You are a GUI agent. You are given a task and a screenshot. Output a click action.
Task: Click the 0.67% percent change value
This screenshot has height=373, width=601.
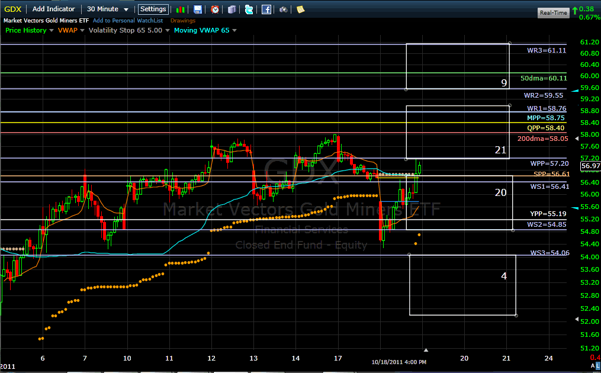pos(590,17)
